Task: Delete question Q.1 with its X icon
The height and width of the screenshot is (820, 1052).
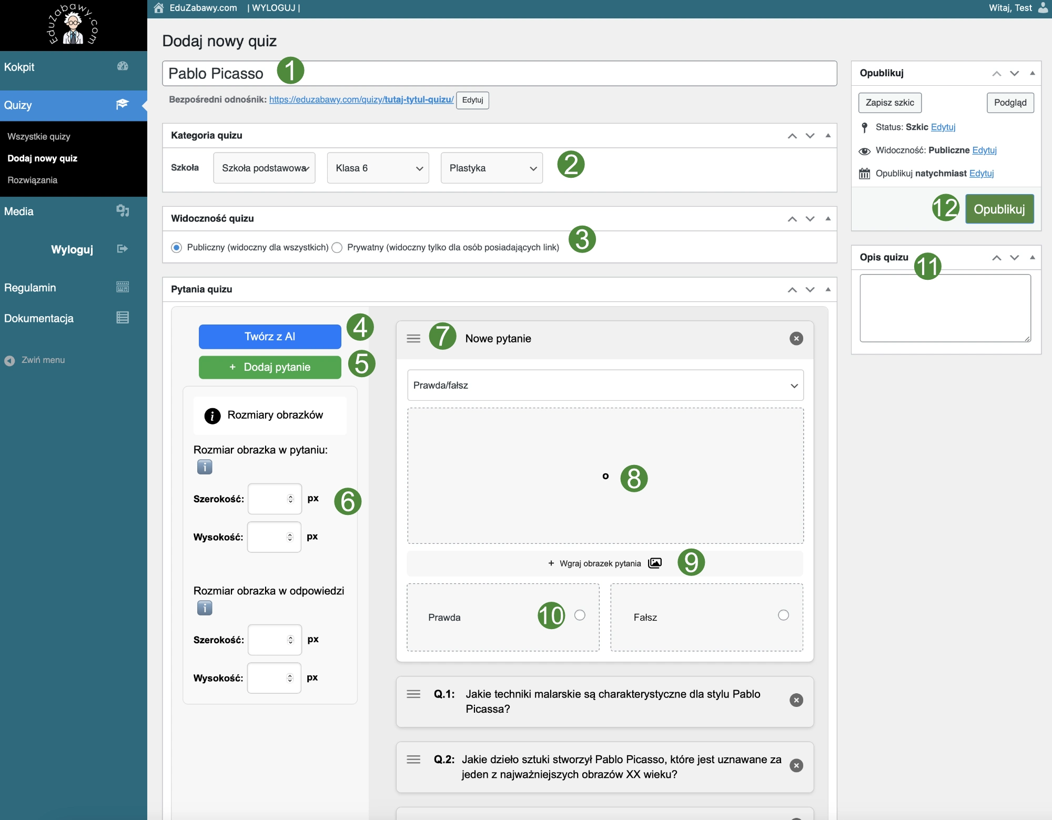Action: point(796,700)
